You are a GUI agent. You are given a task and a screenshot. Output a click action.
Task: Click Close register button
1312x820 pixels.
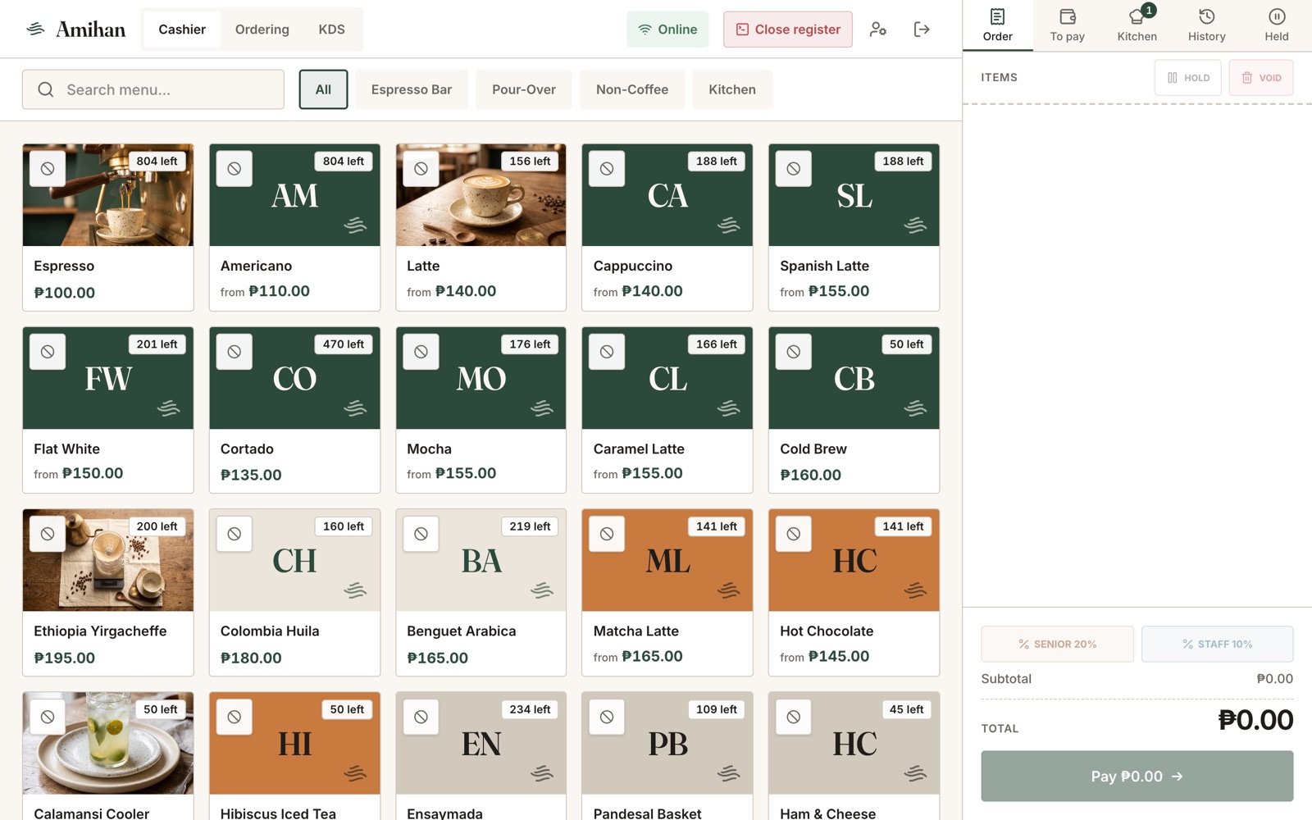(x=788, y=30)
